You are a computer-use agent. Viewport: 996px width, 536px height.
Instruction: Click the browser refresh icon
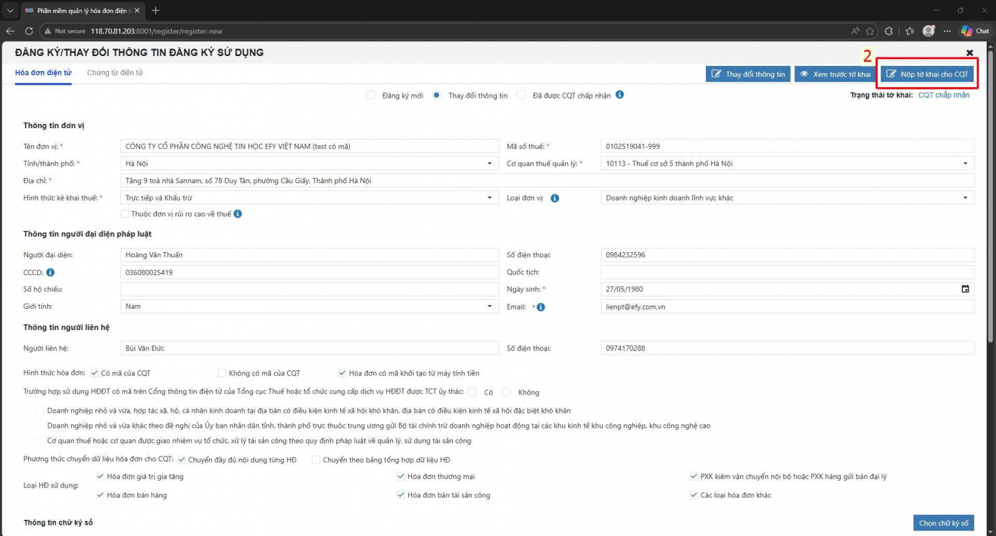(x=29, y=31)
